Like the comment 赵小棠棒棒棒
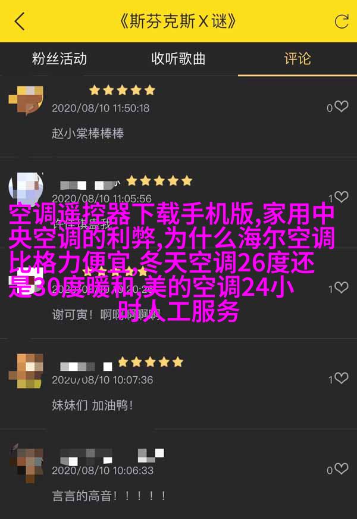This screenshot has width=357, height=519. (x=342, y=107)
